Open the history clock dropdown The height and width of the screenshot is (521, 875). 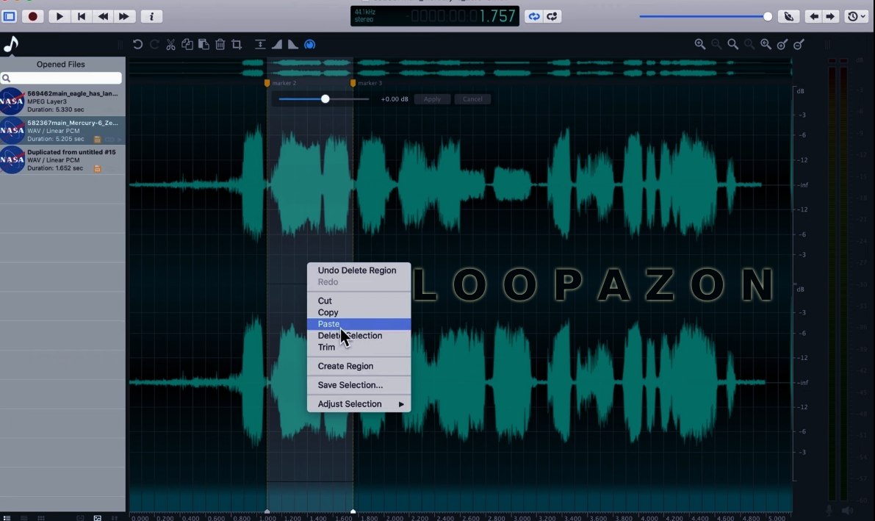(x=857, y=16)
